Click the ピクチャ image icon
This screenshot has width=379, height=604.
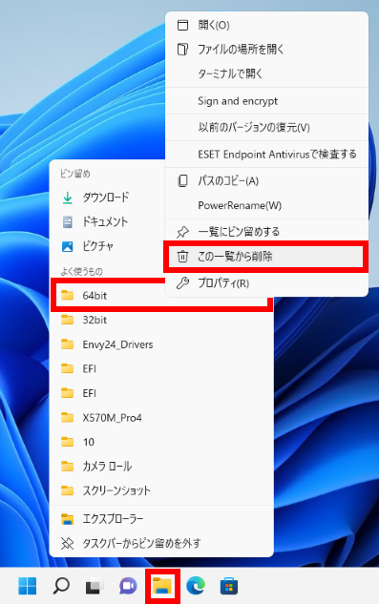click(68, 246)
